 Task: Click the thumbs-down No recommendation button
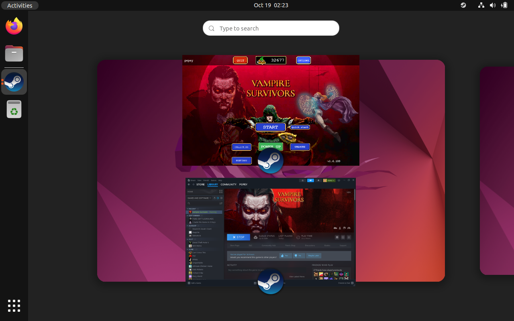pyautogui.click(x=299, y=256)
